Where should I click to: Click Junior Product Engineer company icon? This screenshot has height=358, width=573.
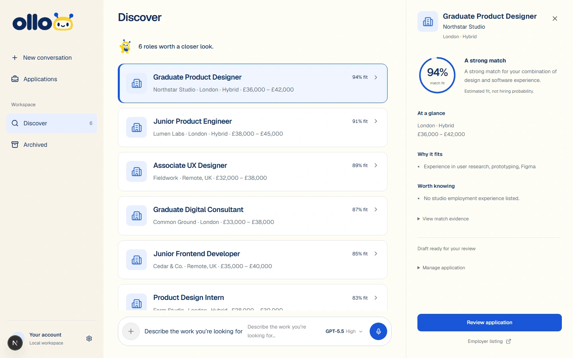[136, 127]
